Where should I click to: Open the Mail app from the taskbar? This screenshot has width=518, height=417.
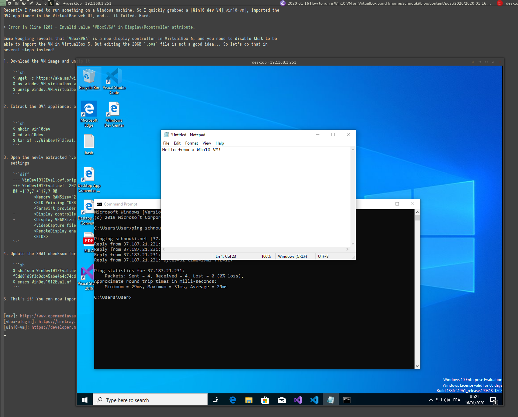point(282,400)
